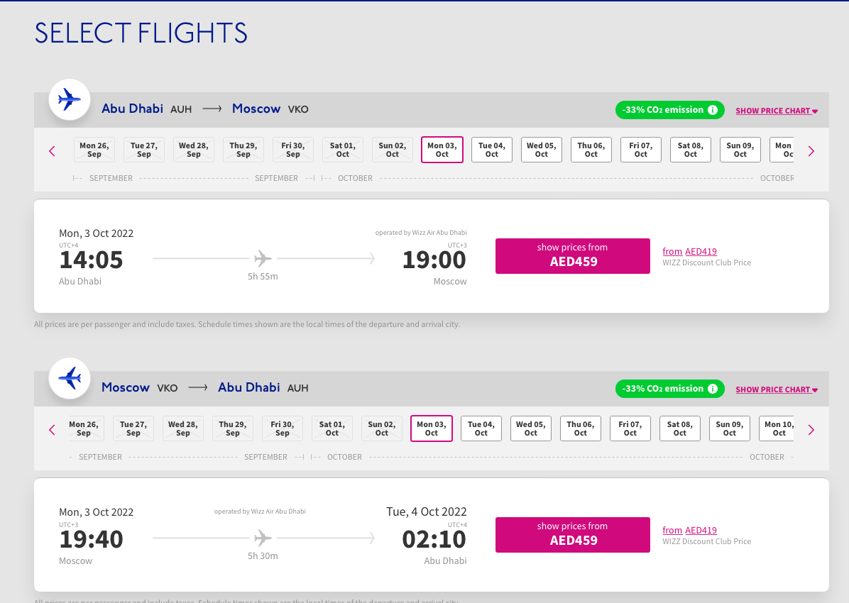Show later return dates with right arrow
The height and width of the screenshot is (603, 849).
[x=811, y=429]
